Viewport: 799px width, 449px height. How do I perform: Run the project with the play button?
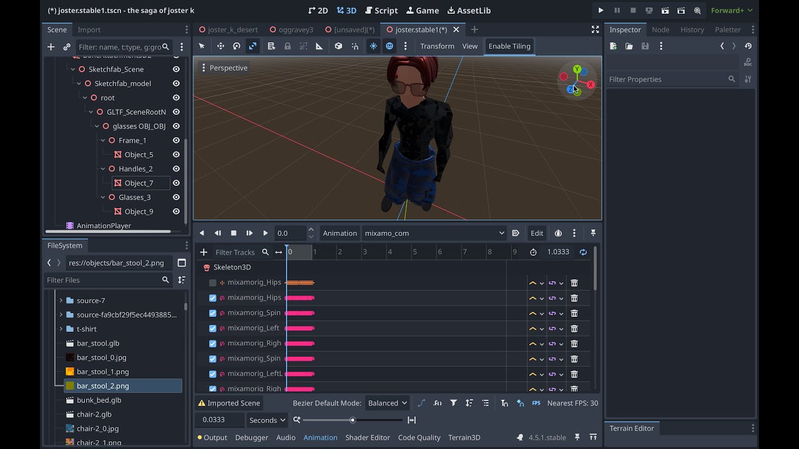600,11
